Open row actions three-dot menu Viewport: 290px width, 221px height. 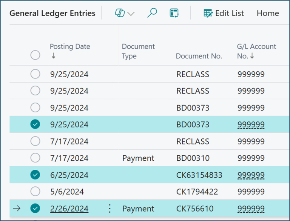[x=110, y=209]
